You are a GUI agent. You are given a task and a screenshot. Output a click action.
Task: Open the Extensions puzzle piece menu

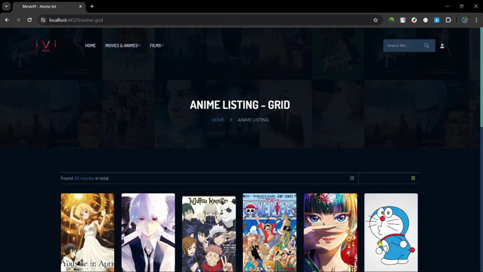pos(448,20)
